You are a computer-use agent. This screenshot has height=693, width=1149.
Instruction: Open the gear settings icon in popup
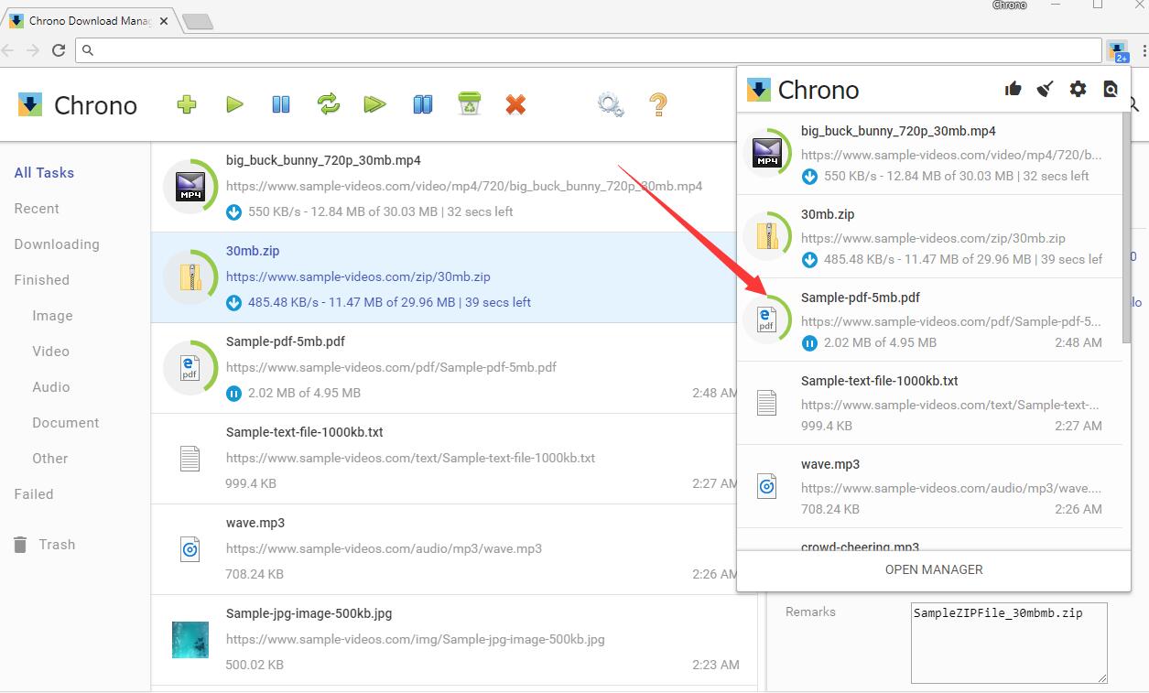click(1078, 89)
